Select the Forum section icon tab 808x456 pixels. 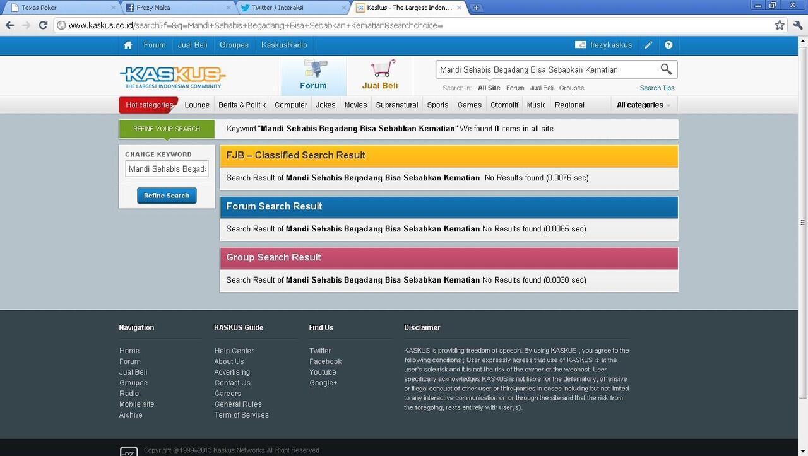[x=313, y=76]
